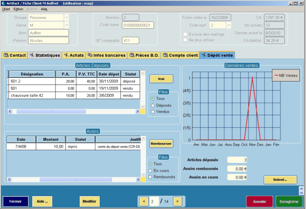This screenshot has width=306, height=209.
Task: Go to next client record
Action: pos(177,201)
